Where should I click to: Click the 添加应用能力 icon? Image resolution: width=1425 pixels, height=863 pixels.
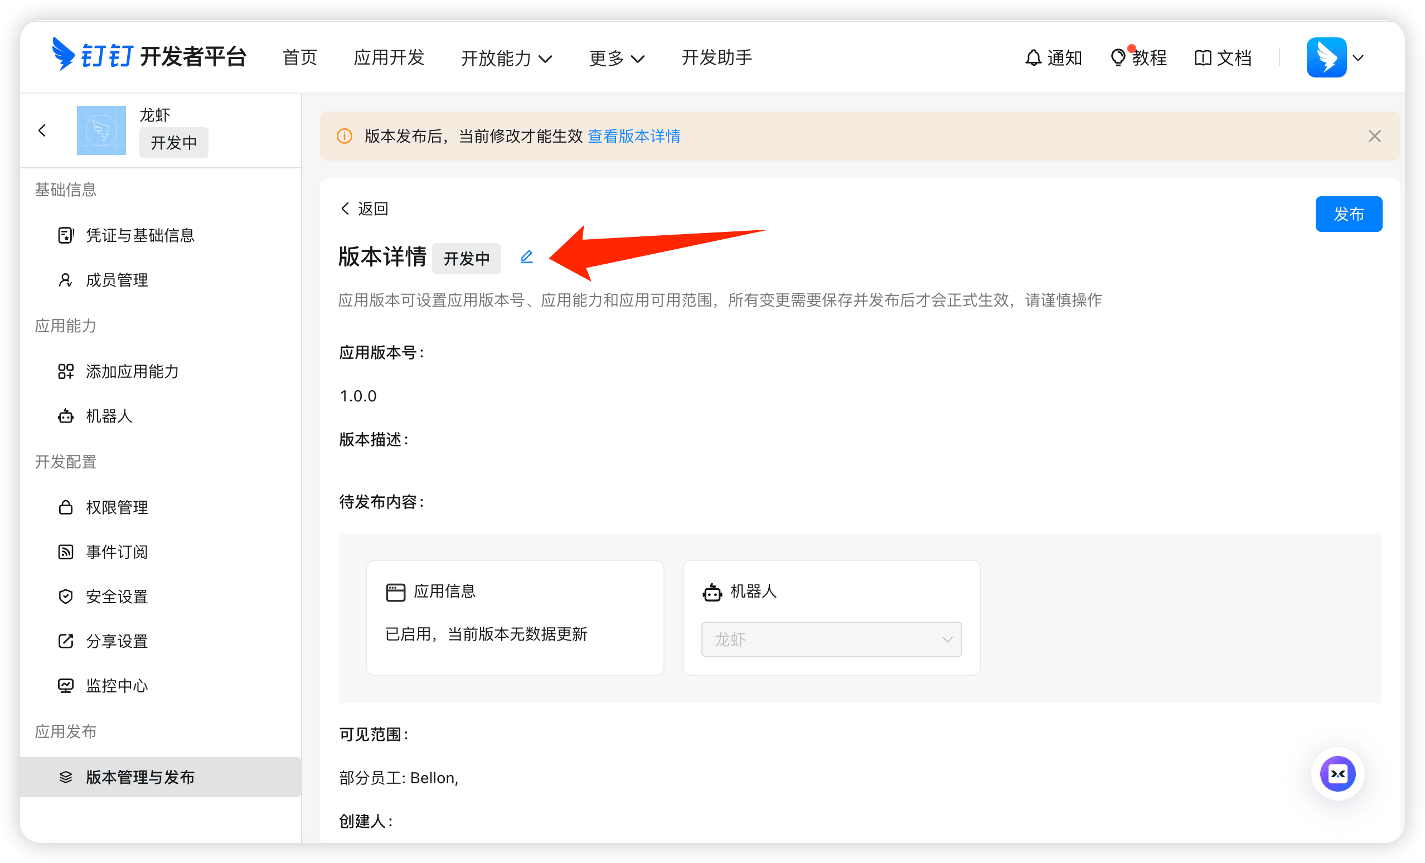click(x=65, y=371)
